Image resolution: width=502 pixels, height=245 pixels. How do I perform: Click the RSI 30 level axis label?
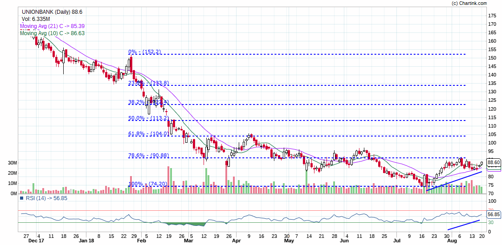tap(490, 222)
